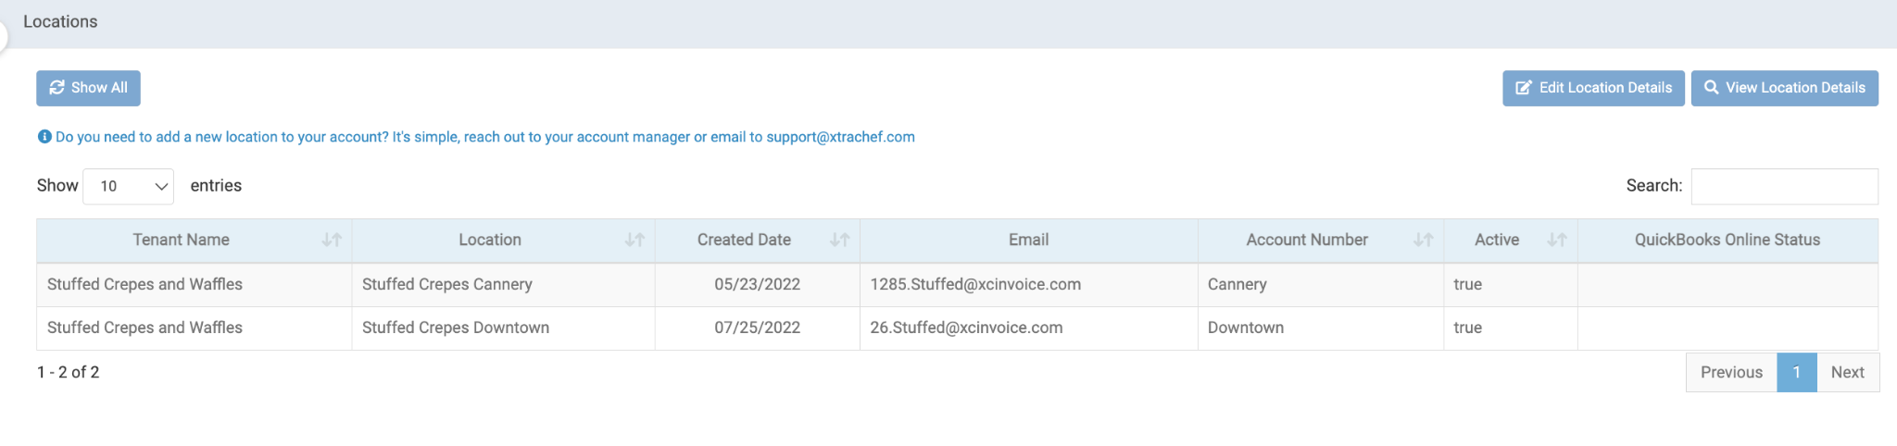This screenshot has width=1897, height=446.
Task: Click the 1285.Stuffed@xcinvoice.com email cell
Action: click(x=974, y=284)
